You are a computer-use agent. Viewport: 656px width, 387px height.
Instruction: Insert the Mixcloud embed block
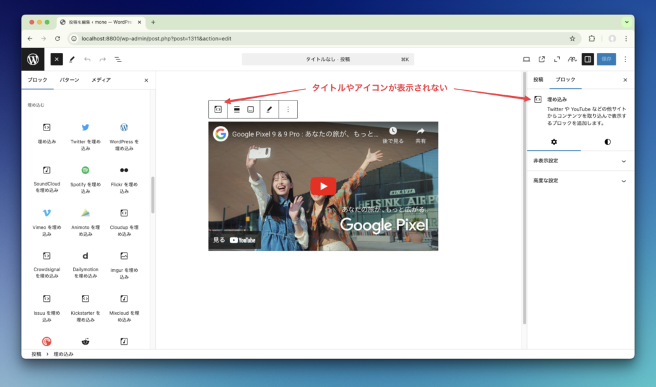[x=124, y=308]
